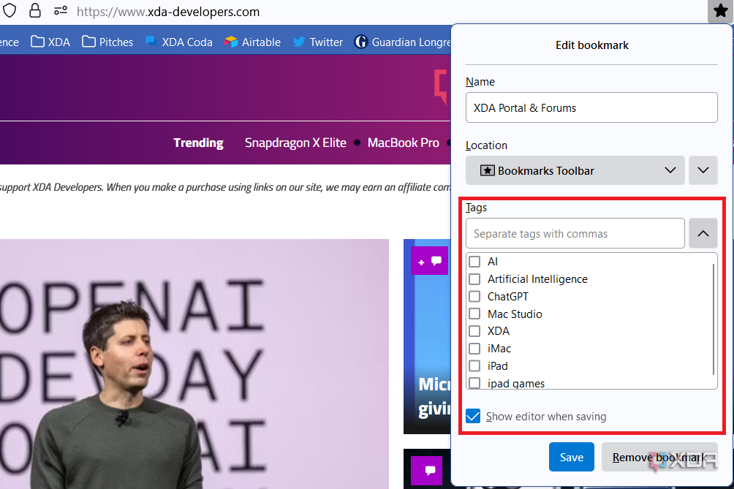Open the XDA bookmarks folder
Viewport: 734px width, 489px height.
coord(50,42)
